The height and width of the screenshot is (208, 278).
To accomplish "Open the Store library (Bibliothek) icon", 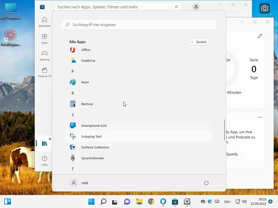I will click(45, 144).
